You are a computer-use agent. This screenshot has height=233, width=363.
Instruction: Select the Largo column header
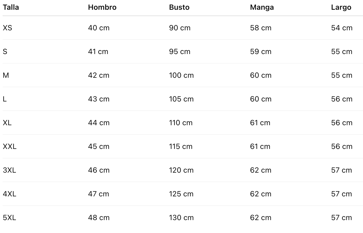pyautogui.click(x=341, y=7)
